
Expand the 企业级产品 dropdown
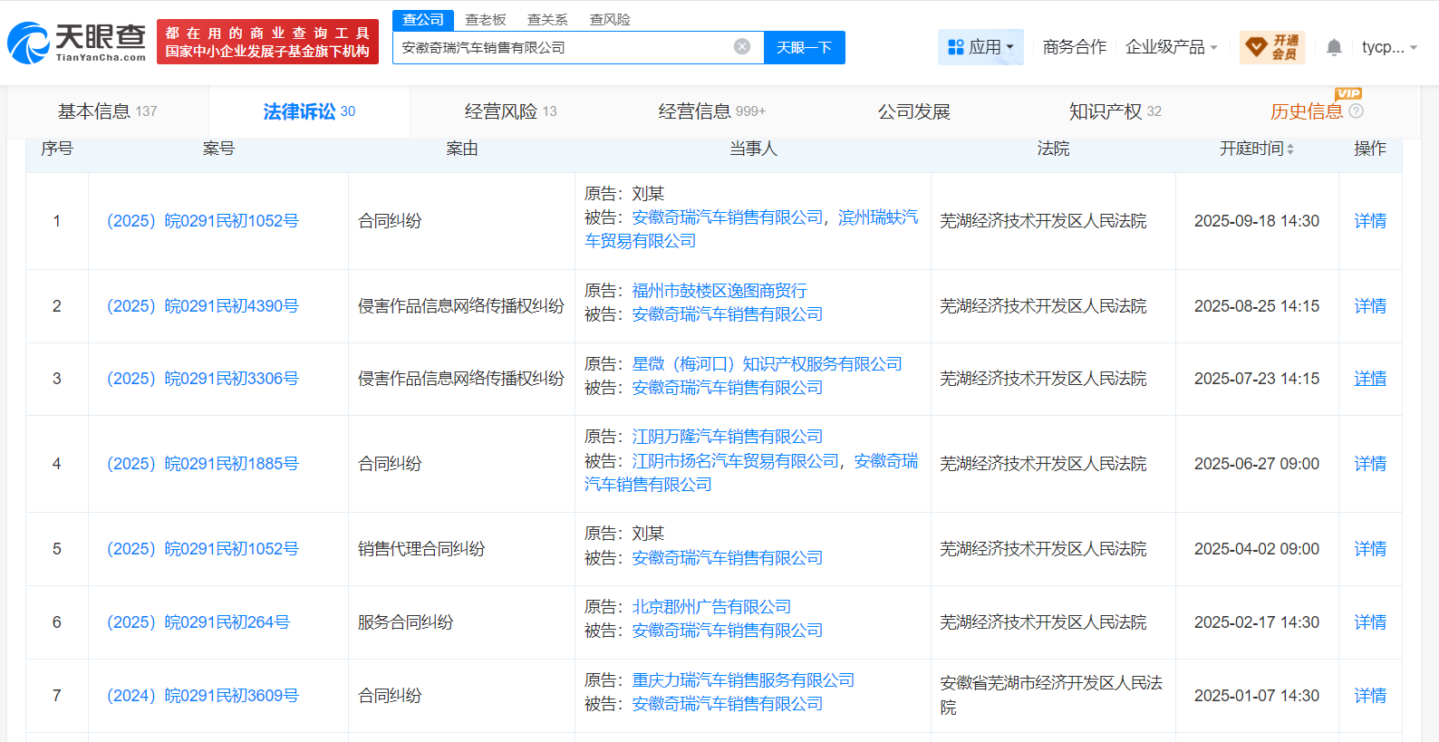click(1171, 47)
